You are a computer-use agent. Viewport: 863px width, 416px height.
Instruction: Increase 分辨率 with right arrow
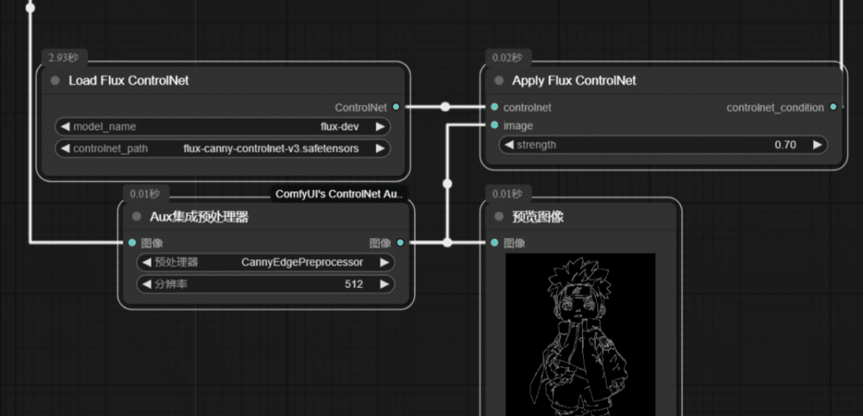click(385, 284)
